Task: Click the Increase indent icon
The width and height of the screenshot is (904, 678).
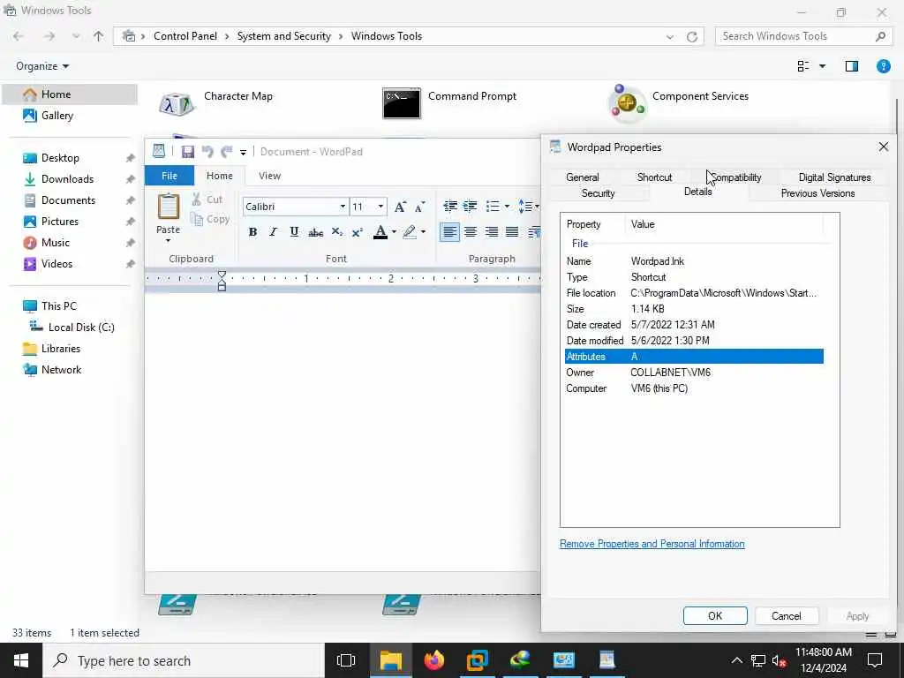Action: (x=471, y=207)
